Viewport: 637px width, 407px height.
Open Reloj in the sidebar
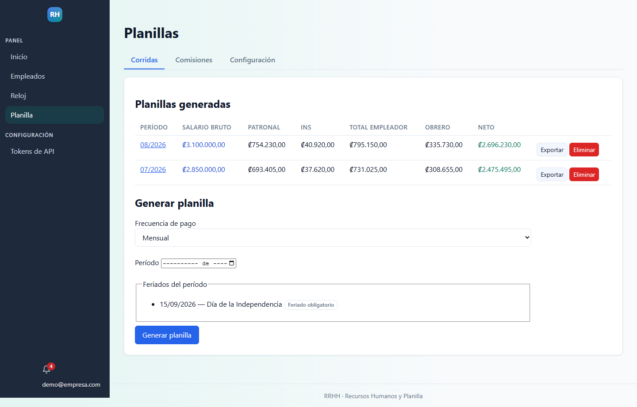pyautogui.click(x=54, y=96)
